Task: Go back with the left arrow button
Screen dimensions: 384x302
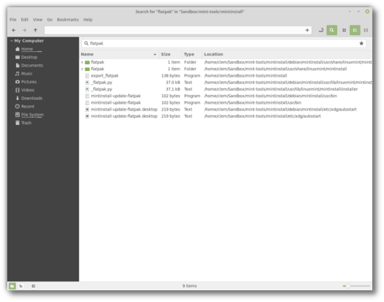Action: (x=14, y=30)
